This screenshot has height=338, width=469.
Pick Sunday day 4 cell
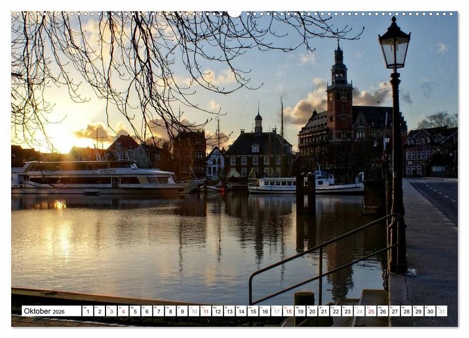click(123, 311)
